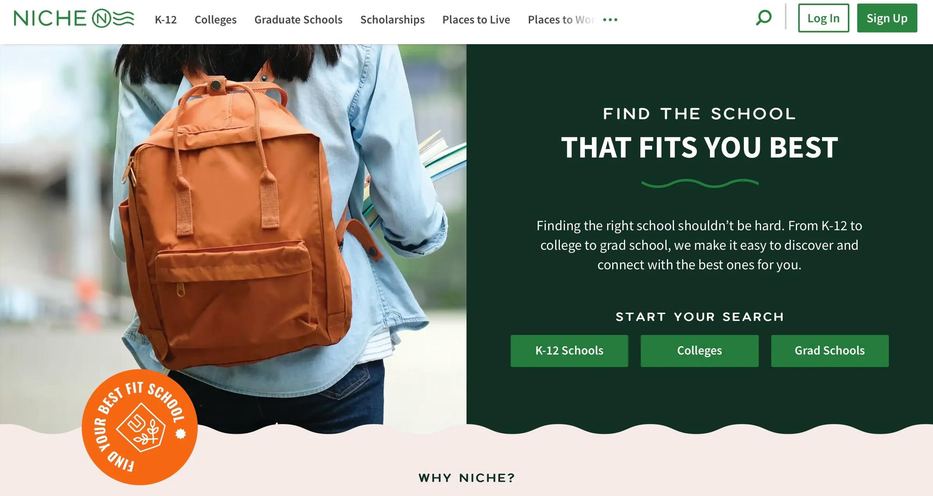Open the Graduate Schools navigation menu

point(298,20)
